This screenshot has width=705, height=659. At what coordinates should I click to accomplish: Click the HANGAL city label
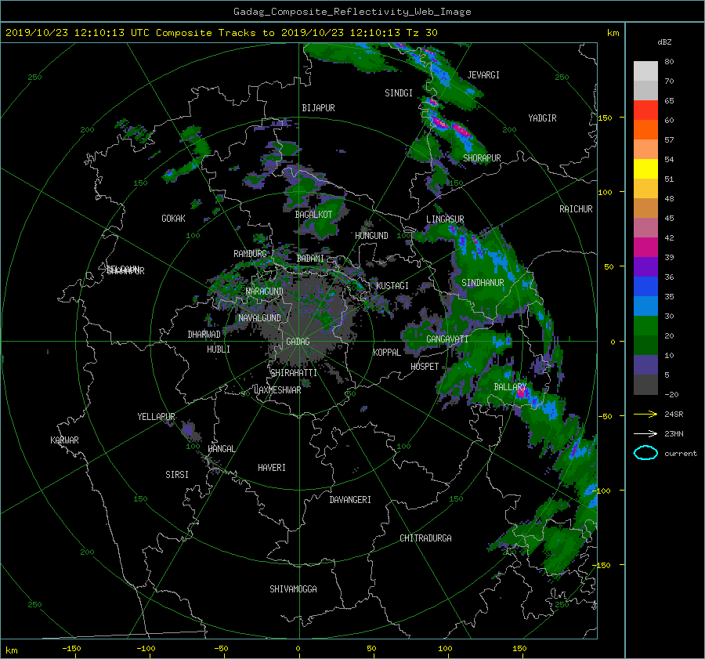click(221, 449)
